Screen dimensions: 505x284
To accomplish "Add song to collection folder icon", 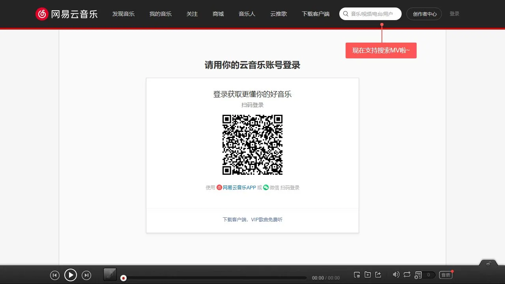I will tap(368, 275).
